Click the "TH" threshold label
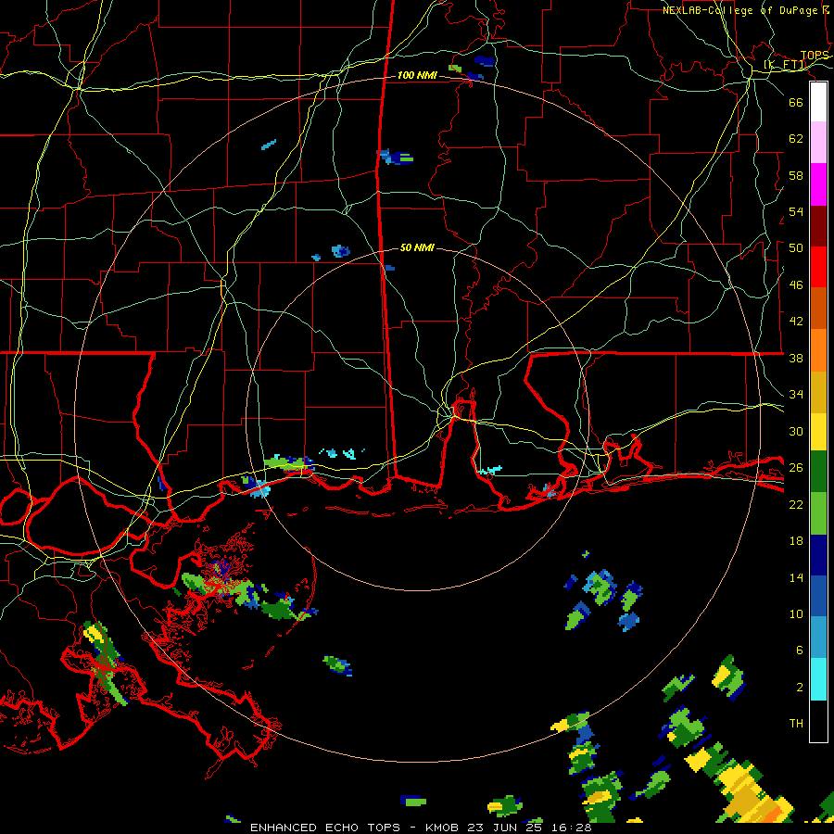The image size is (834, 834). (796, 724)
